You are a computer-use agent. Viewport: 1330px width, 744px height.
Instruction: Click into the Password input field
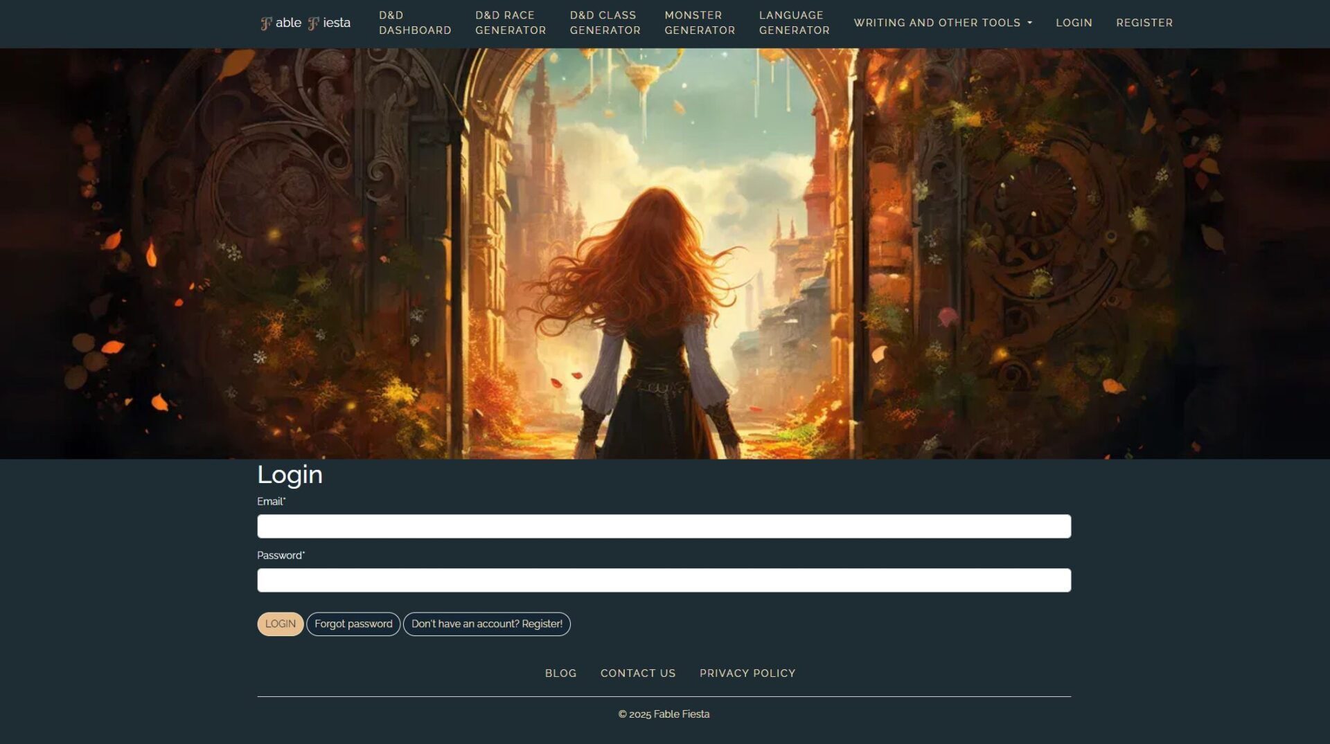click(664, 580)
